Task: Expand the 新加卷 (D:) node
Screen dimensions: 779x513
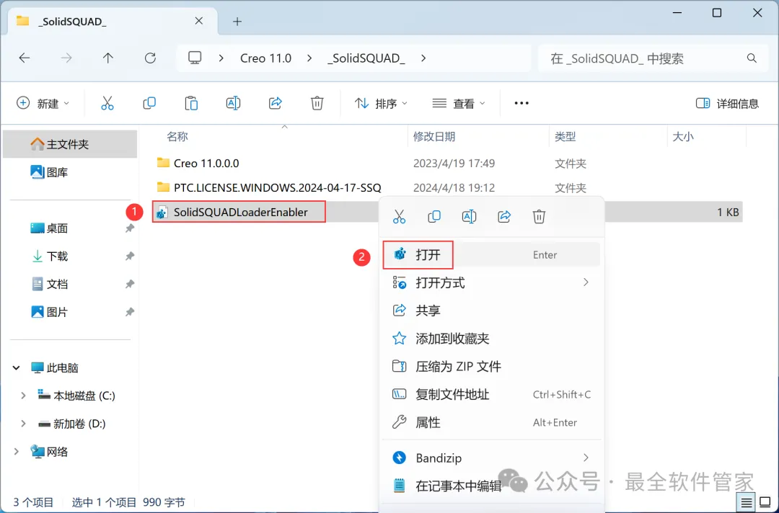Action: pos(23,424)
